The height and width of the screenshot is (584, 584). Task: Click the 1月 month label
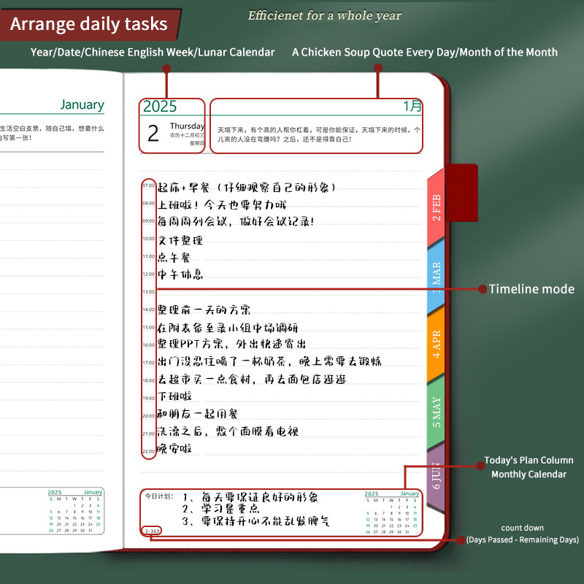412,107
